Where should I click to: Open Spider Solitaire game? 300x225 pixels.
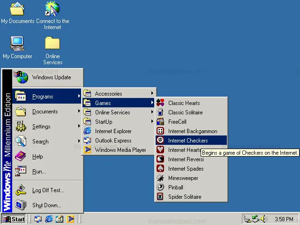click(184, 197)
